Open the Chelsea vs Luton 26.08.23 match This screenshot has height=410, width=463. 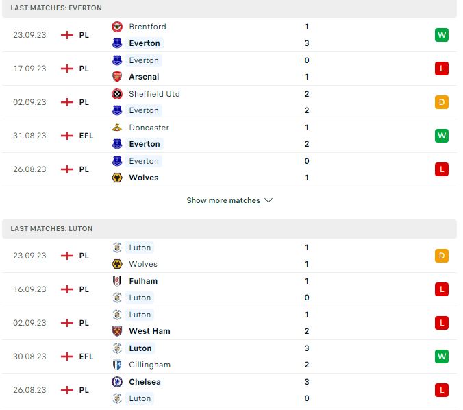[x=229, y=390]
